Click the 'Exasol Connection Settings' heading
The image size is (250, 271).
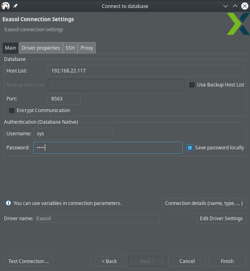click(x=38, y=19)
